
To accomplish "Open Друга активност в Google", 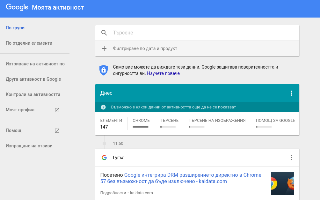I will tap(33, 79).
